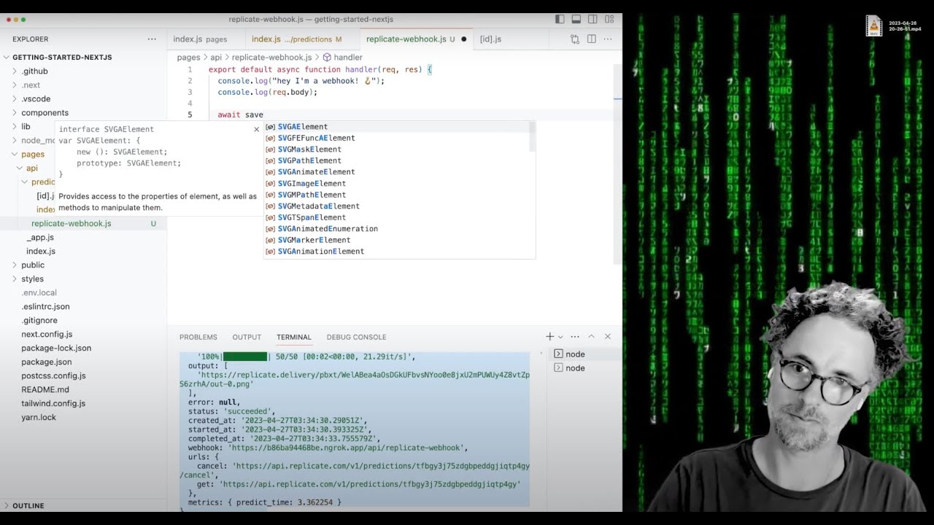Close the terminal panel

click(x=607, y=336)
